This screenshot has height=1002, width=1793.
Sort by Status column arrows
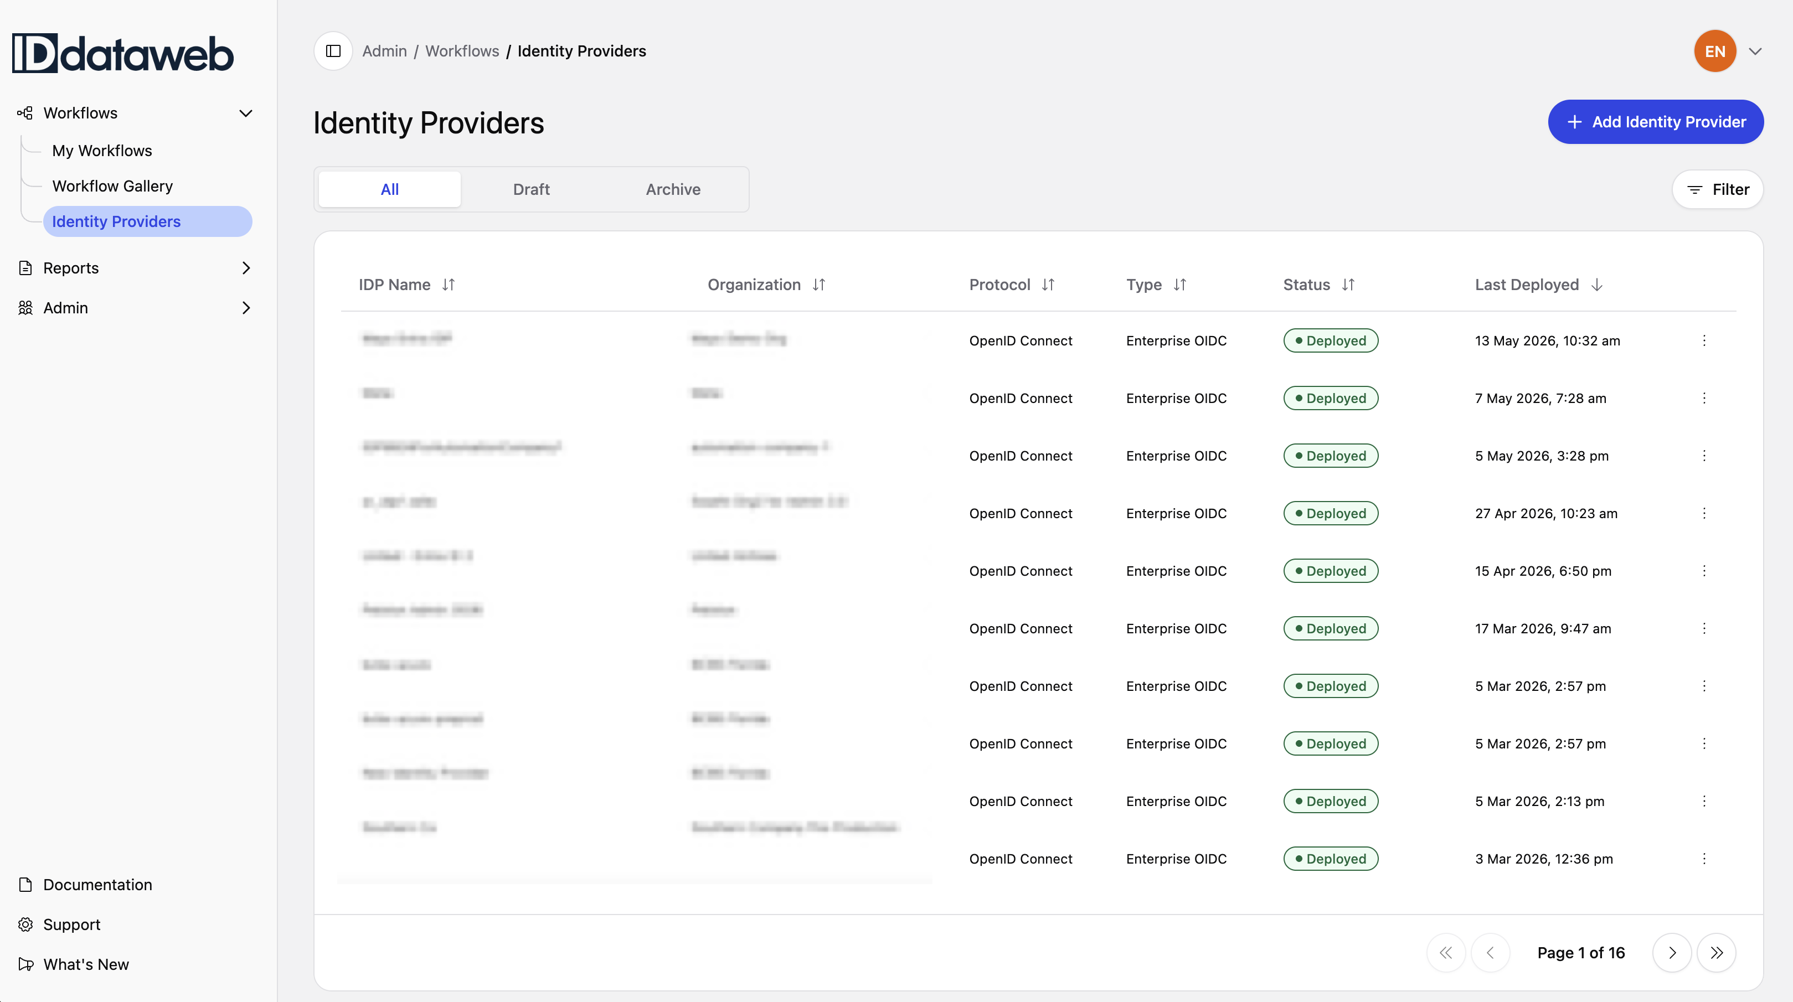(x=1348, y=285)
